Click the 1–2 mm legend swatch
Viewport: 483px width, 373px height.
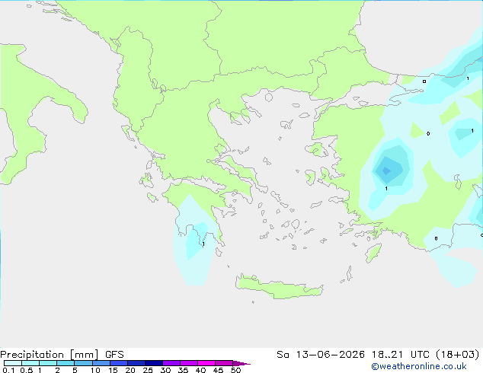(48, 363)
